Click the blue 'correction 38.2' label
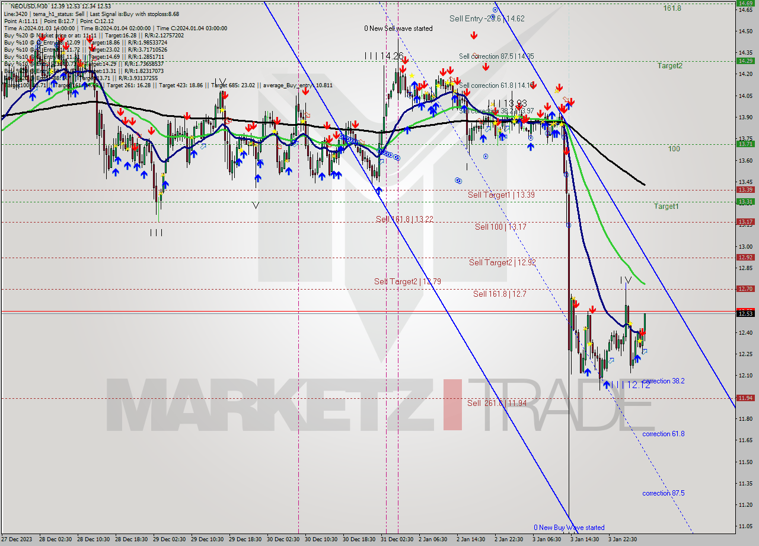Screen dimensions: 759x546 click(664, 381)
